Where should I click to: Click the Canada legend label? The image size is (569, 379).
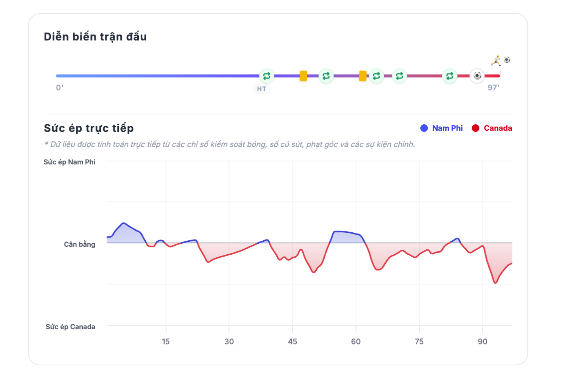coord(498,128)
